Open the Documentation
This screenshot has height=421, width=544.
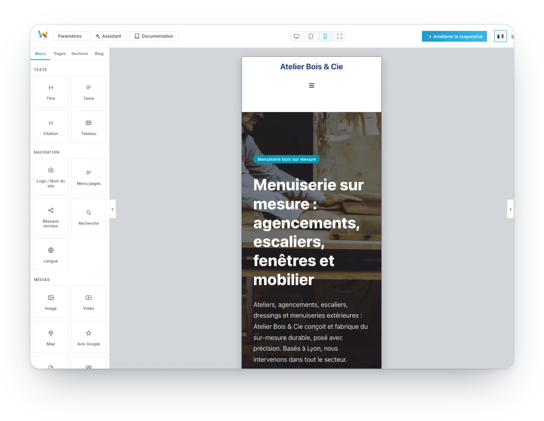[154, 36]
